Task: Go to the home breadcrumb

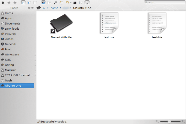Action: click(54, 8)
